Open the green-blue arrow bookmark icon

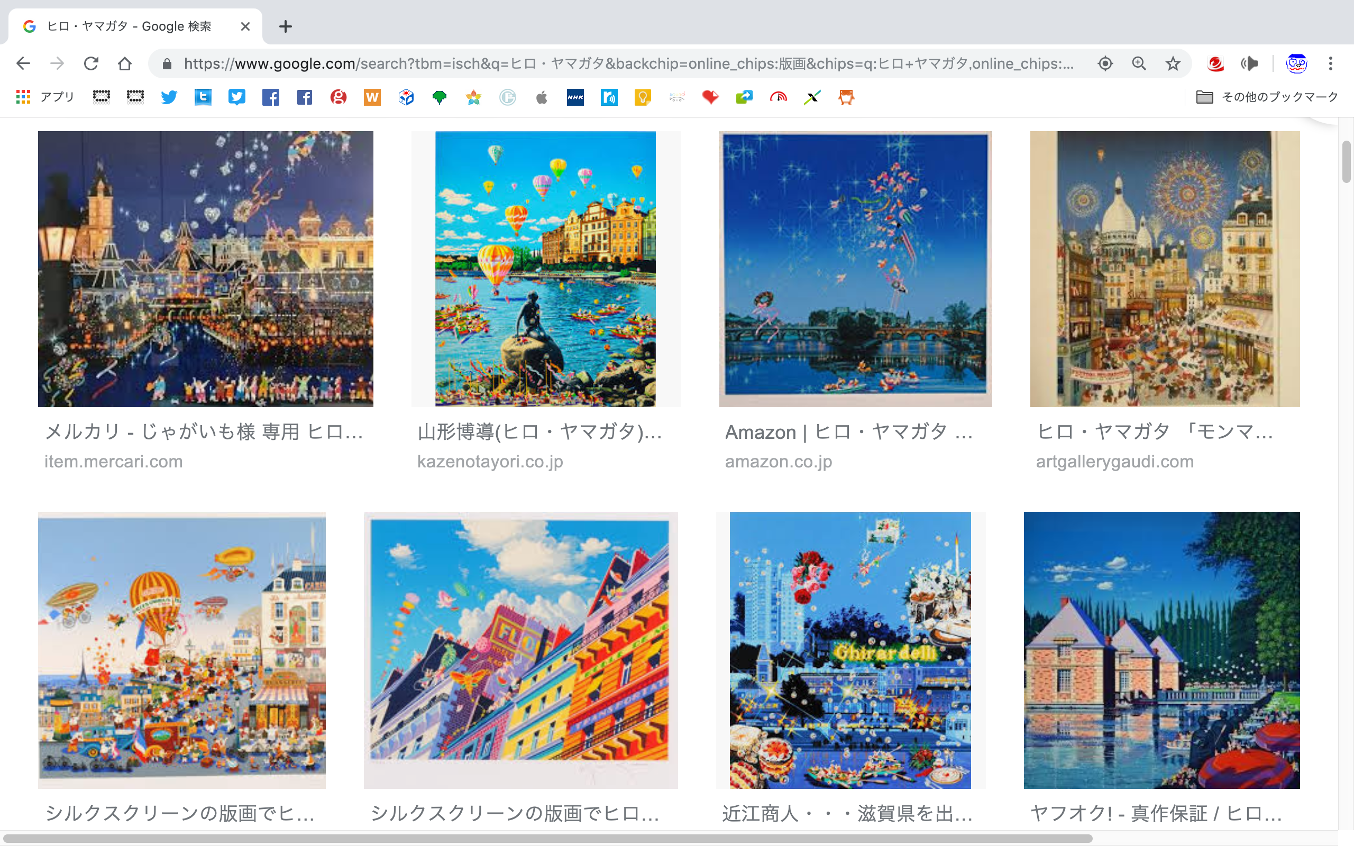pos(745,97)
